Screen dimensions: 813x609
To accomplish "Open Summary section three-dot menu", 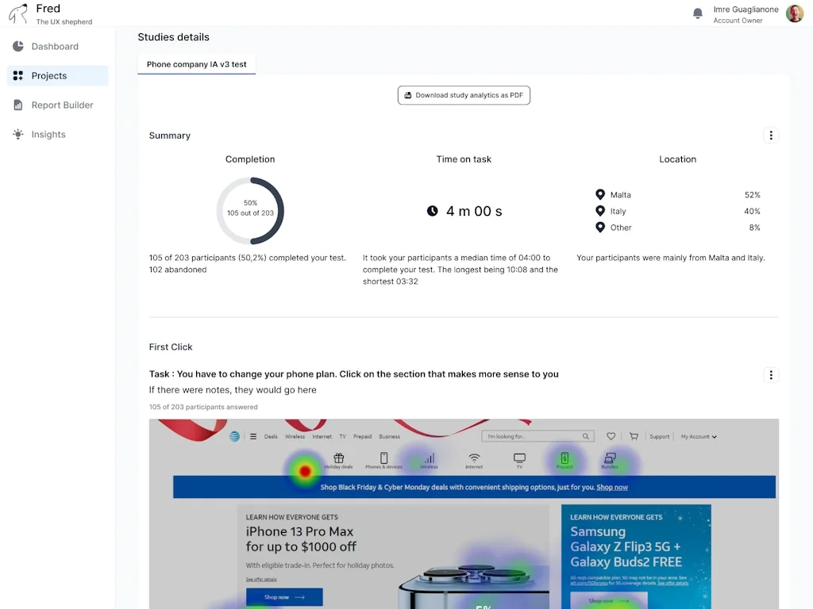I will click(770, 136).
